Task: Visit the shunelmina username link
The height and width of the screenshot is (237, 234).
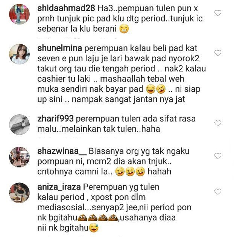Action: point(59,49)
